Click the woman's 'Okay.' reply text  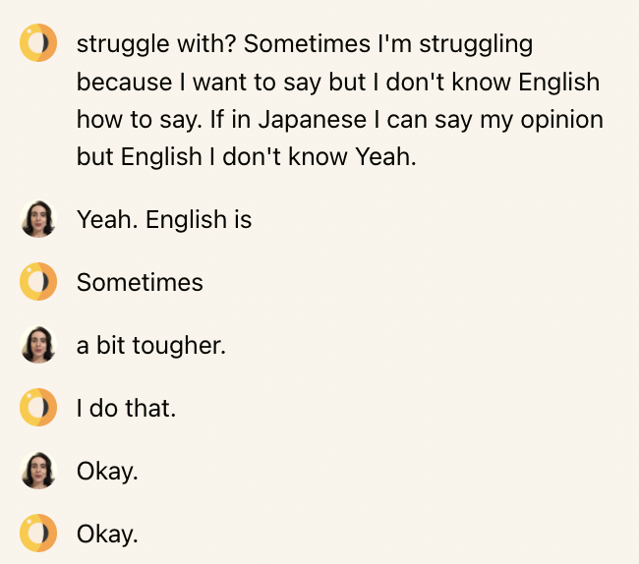[107, 472]
